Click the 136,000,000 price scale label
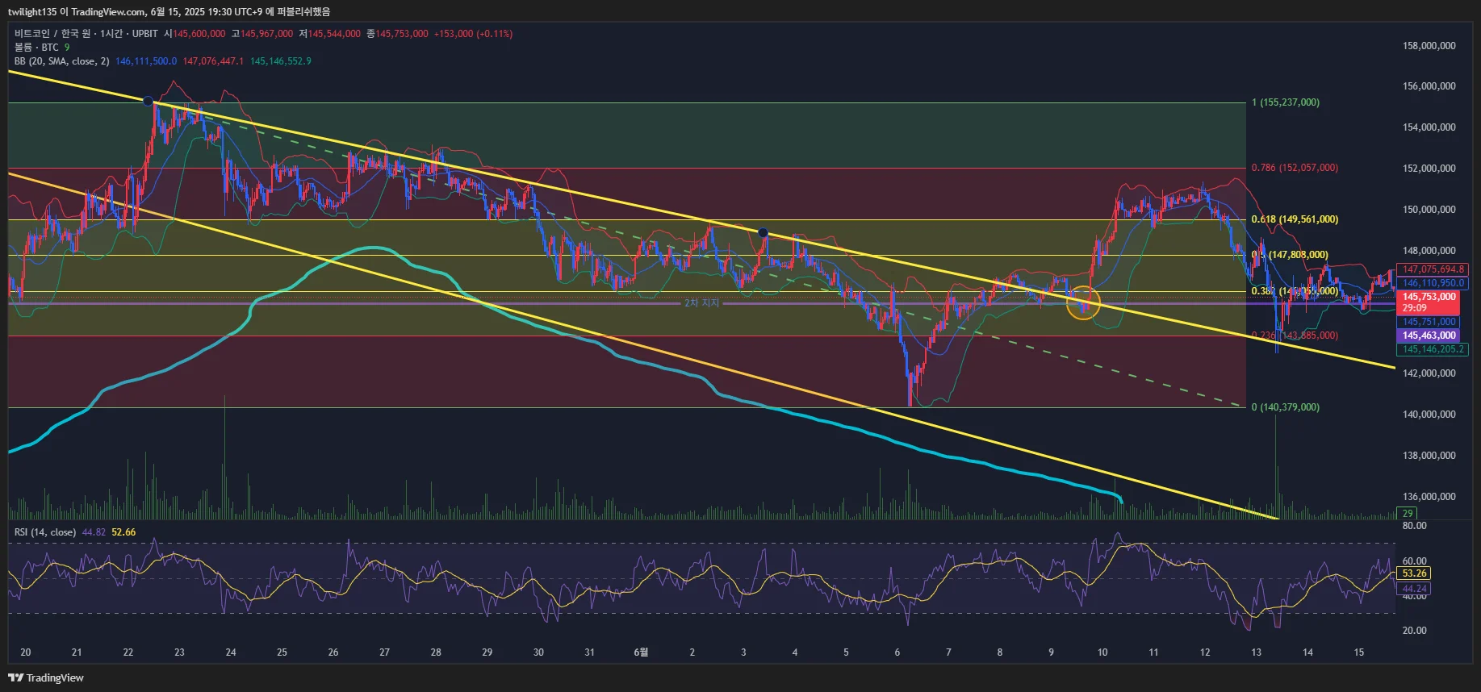This screenshot has width=1481, height=692. coord(1429,497)
